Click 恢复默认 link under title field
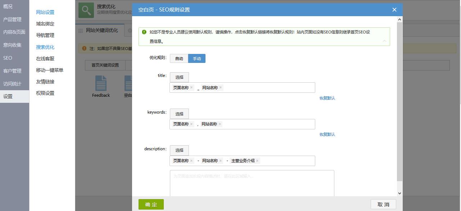Screen dimensions: 461x211 (327, 98)
